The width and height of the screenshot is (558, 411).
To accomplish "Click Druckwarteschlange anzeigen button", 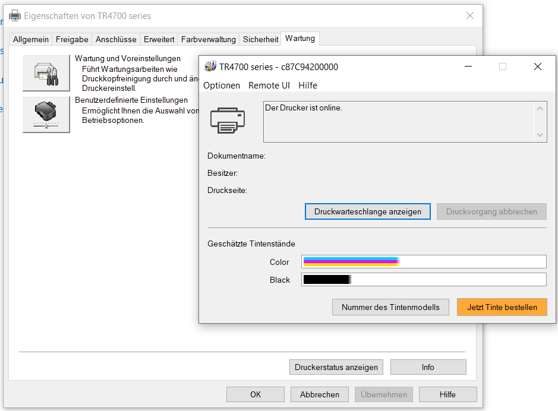I will [368, 211].
